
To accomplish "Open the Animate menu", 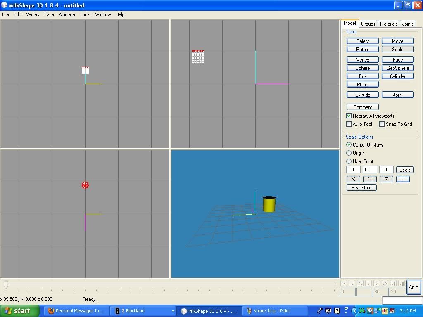I will click(67, 14).
